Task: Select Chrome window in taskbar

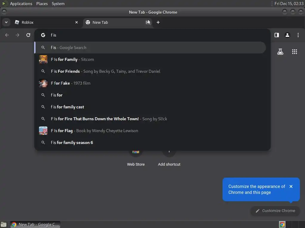Action: pyautogui.click(x=35, y=224)
